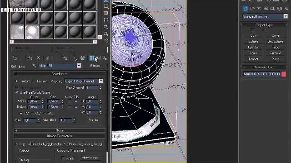
Task: Click the Width Size 2,54cm field
Action: [54, 101]
